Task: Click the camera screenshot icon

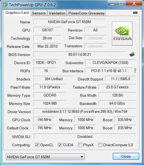Action: (135, 13)
